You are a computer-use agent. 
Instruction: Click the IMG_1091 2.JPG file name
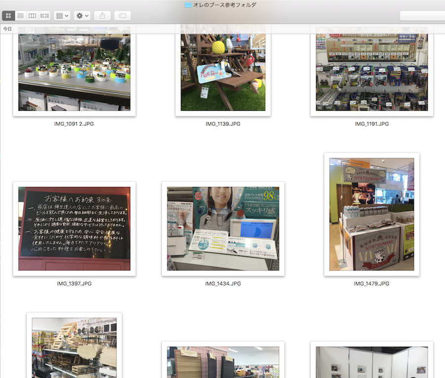coord(74,124)
